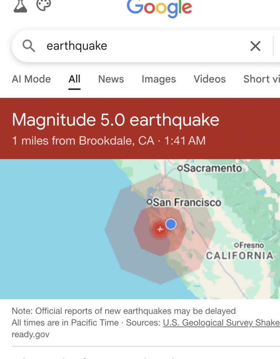The image size is (280, 359).
Task: Open the Videos tab
Action: pos(209,79)
